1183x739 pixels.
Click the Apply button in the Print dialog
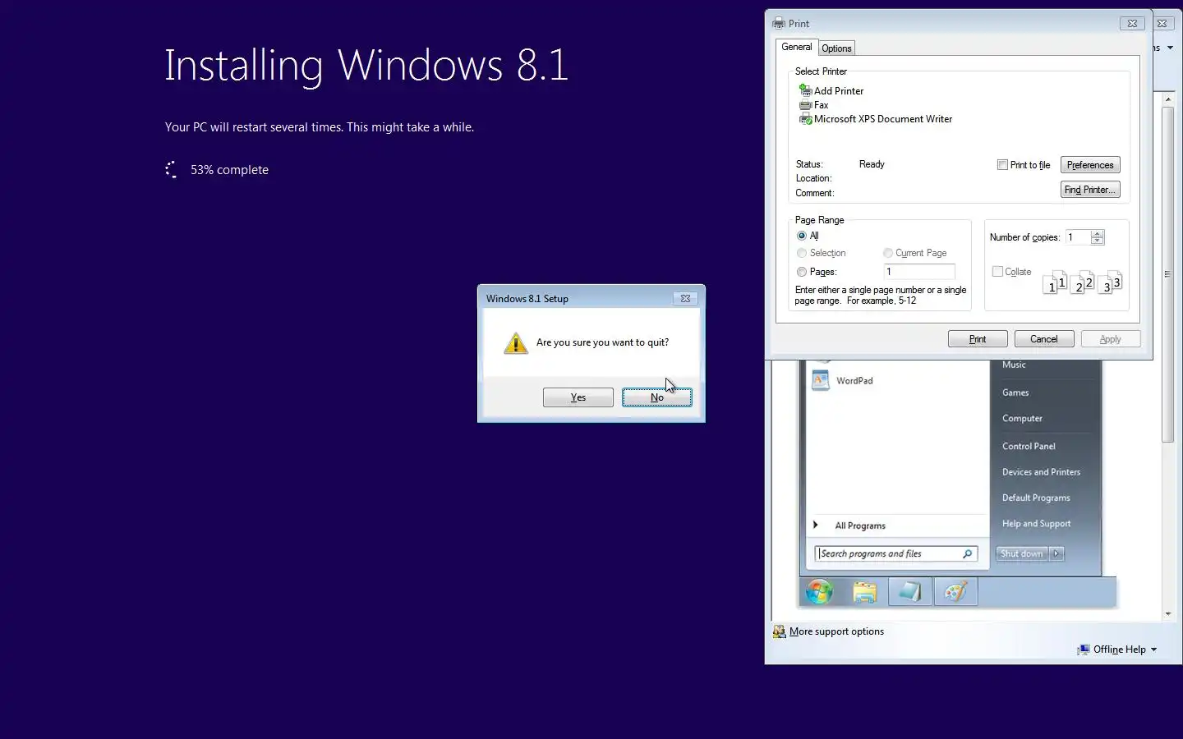point(1111,339)
